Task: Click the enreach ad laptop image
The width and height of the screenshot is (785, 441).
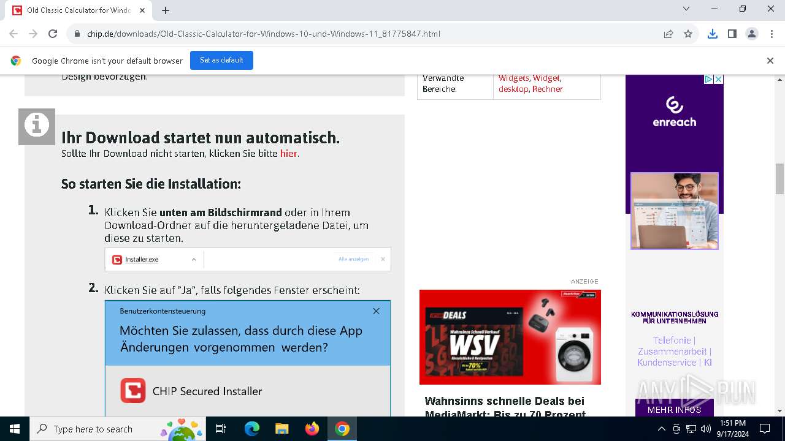Action: 675,211
